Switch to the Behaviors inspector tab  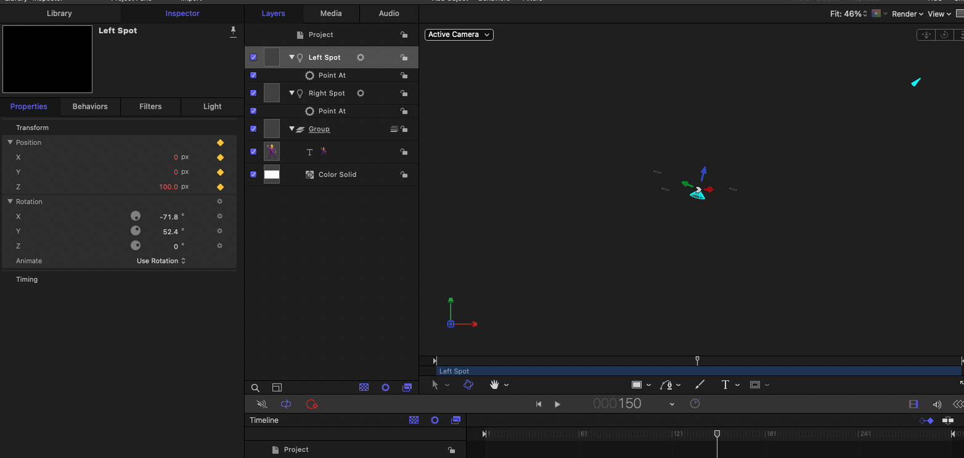click(90, 107)
